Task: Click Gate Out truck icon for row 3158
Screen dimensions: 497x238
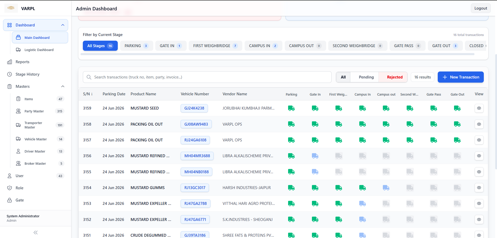Action: [x=457, y=124]
